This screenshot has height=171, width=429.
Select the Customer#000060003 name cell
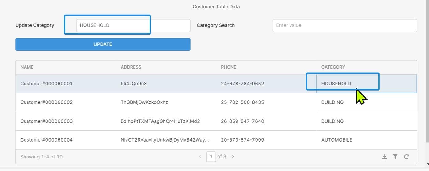click(46, 121)
